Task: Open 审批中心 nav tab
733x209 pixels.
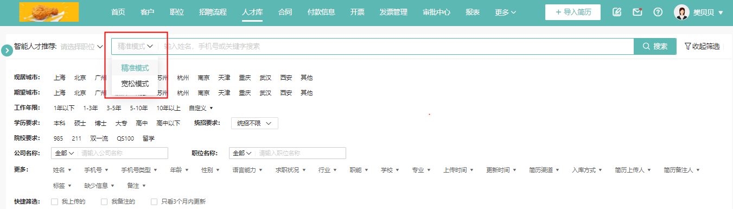Action: [437, 12]
